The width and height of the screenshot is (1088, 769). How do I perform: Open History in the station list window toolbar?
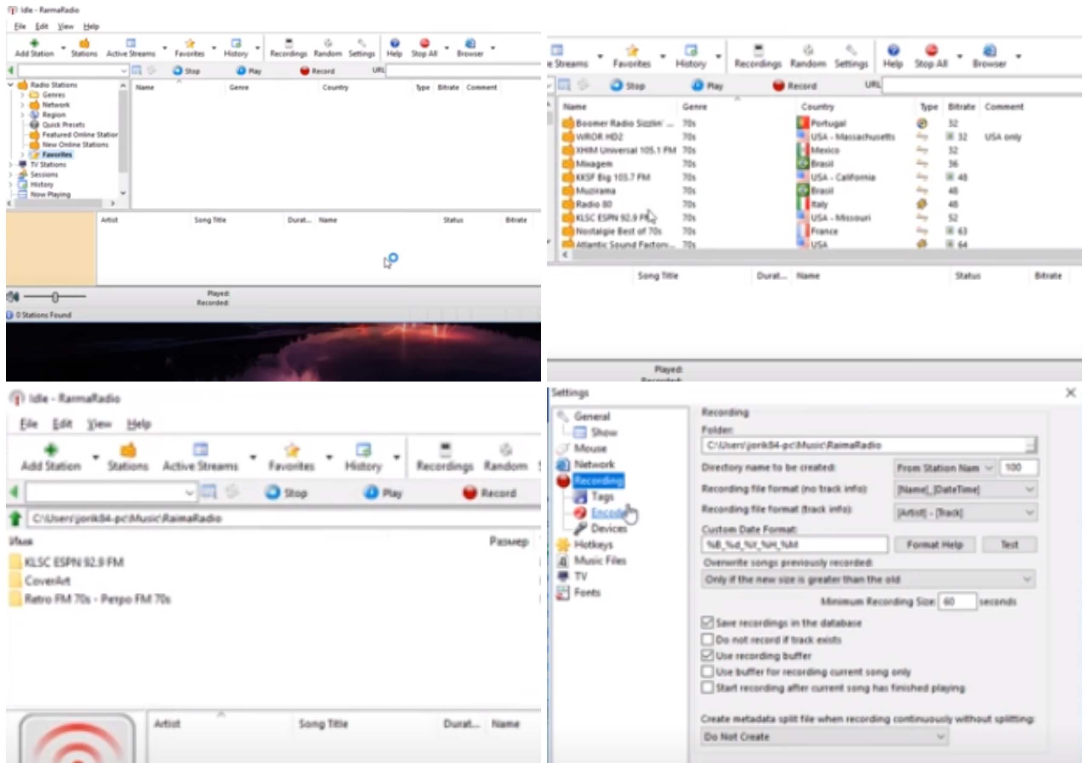[x=691, y=57]
